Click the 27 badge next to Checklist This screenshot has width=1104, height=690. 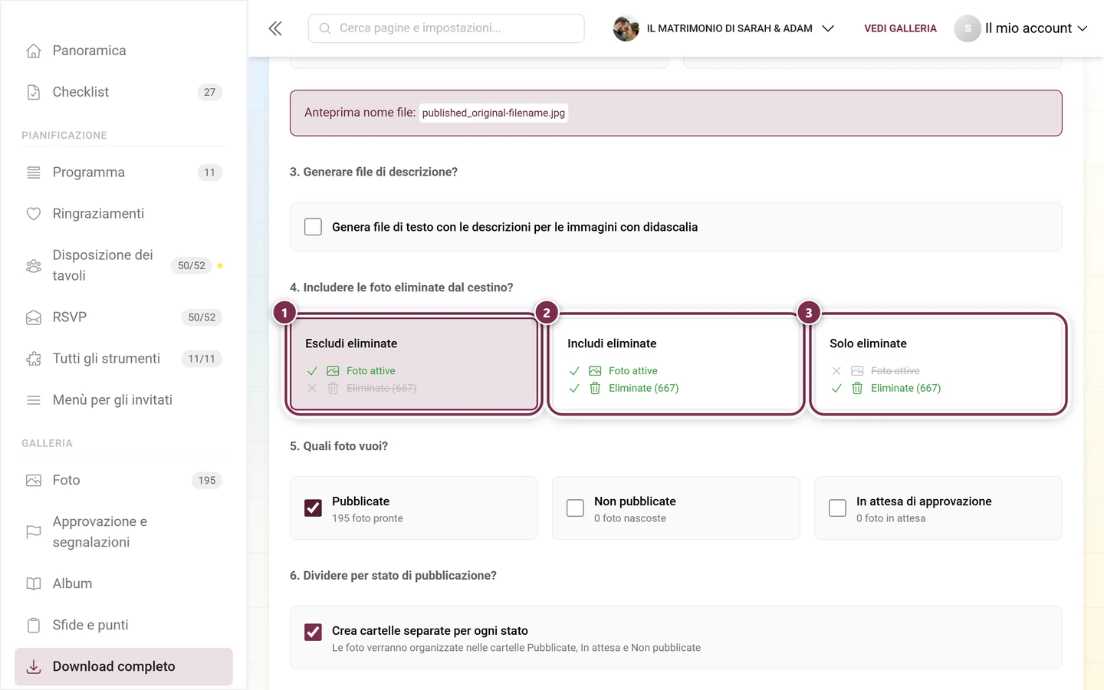point(210,92)
